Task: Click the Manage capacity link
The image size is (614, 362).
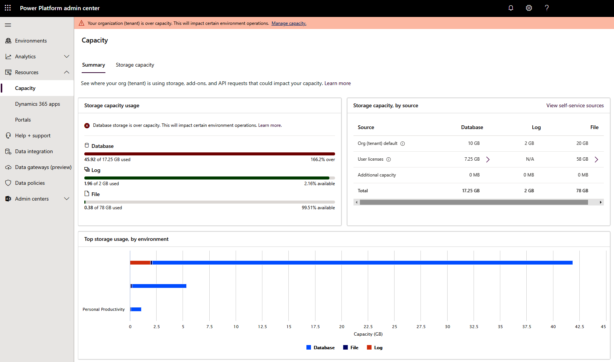Action: pyautogui.click(x=289, y=23)
